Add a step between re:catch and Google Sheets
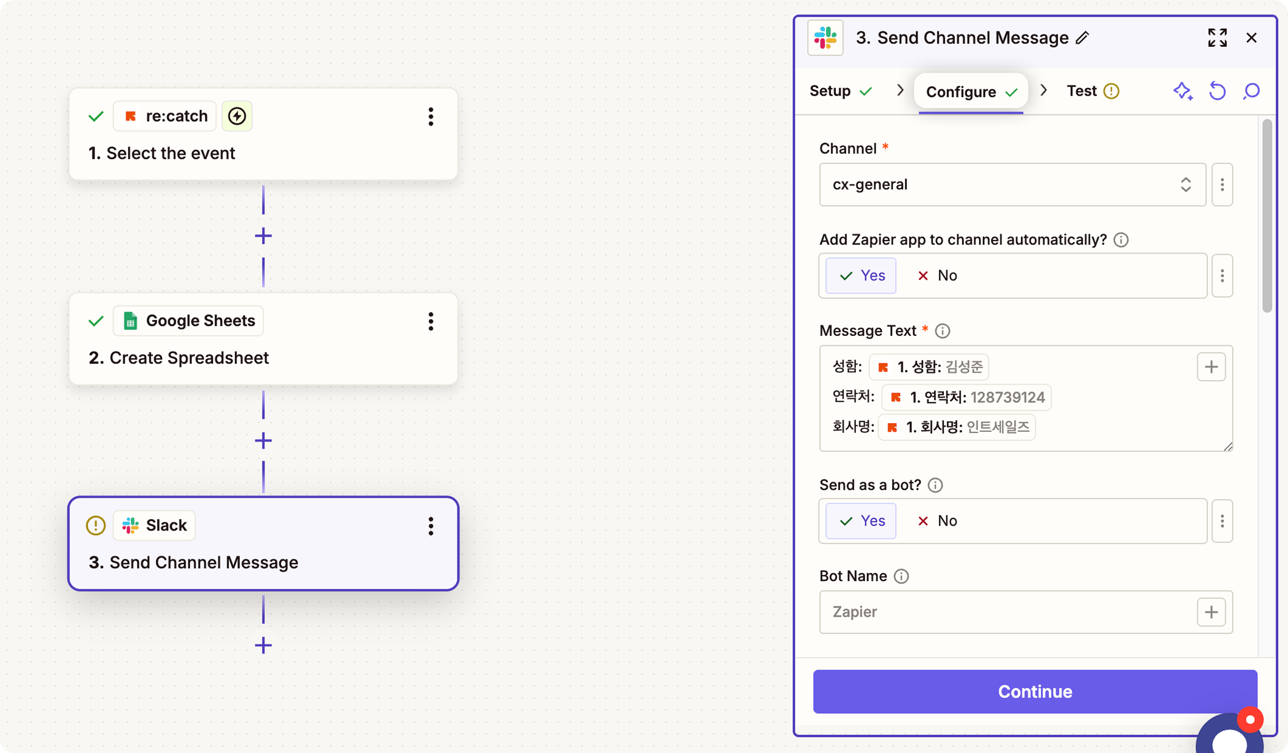The image size is (1288, 753). (x=263, y=236)
